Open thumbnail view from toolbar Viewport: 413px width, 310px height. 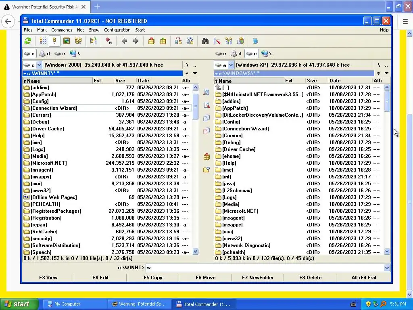point(67,41)
